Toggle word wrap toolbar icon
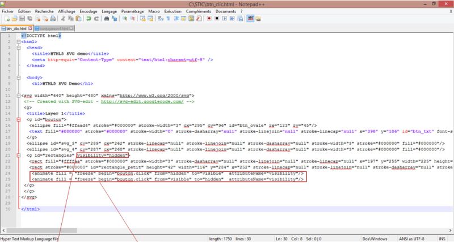454x242 pixels. click(161, 19)
